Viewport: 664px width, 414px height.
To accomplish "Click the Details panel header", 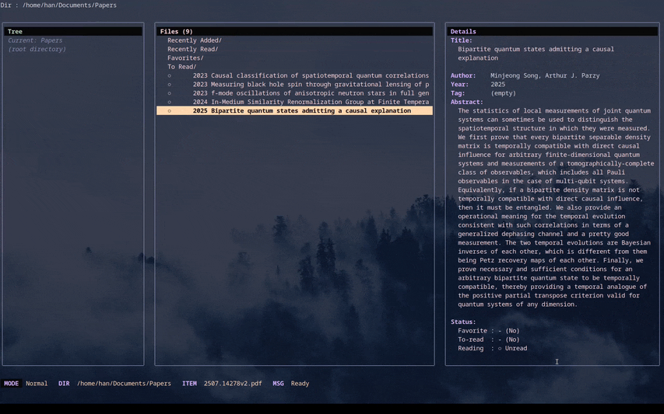I will 553,32.
